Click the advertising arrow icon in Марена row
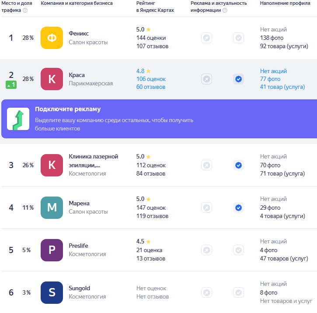The width and height of the screenshot is (317, 313). [x=207, y=208]
